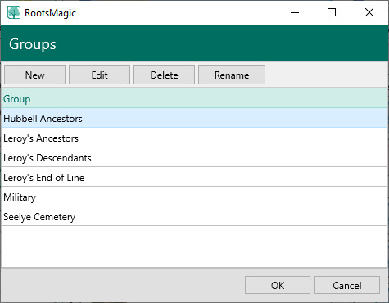Click the Group column header
Screen dimensions: 389x303
(x=194, y=98)
